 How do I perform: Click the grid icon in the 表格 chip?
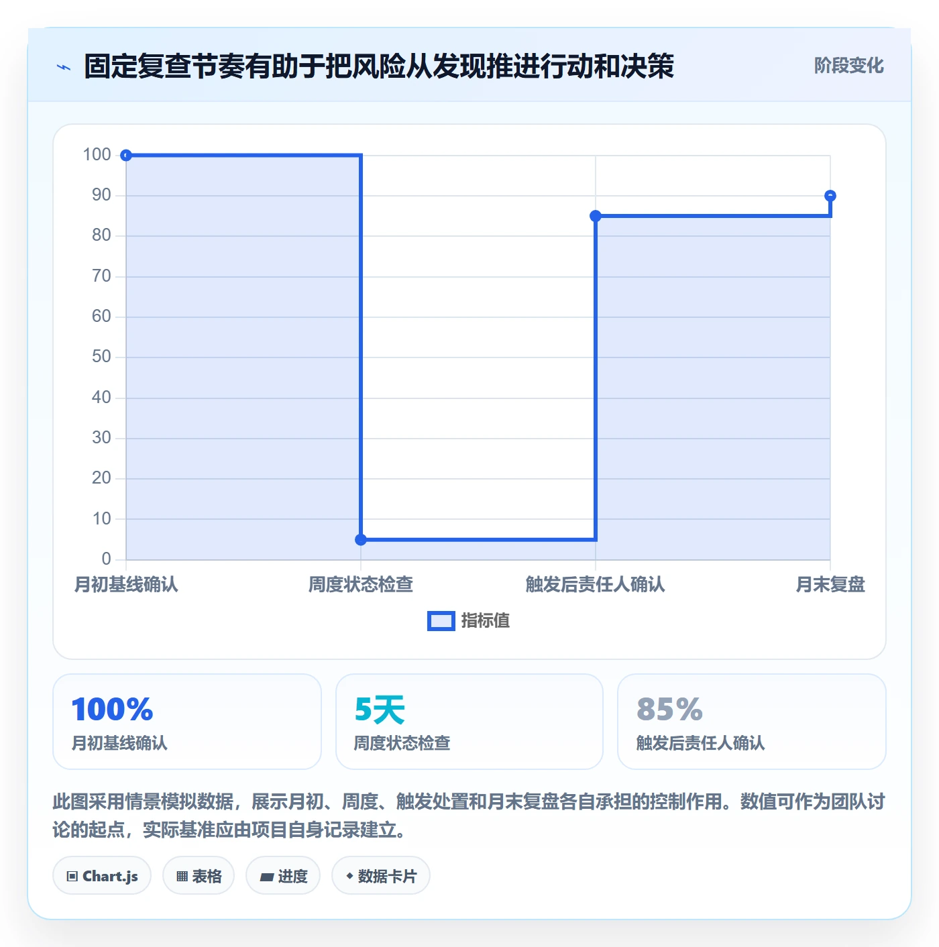(x=182, y=877)
